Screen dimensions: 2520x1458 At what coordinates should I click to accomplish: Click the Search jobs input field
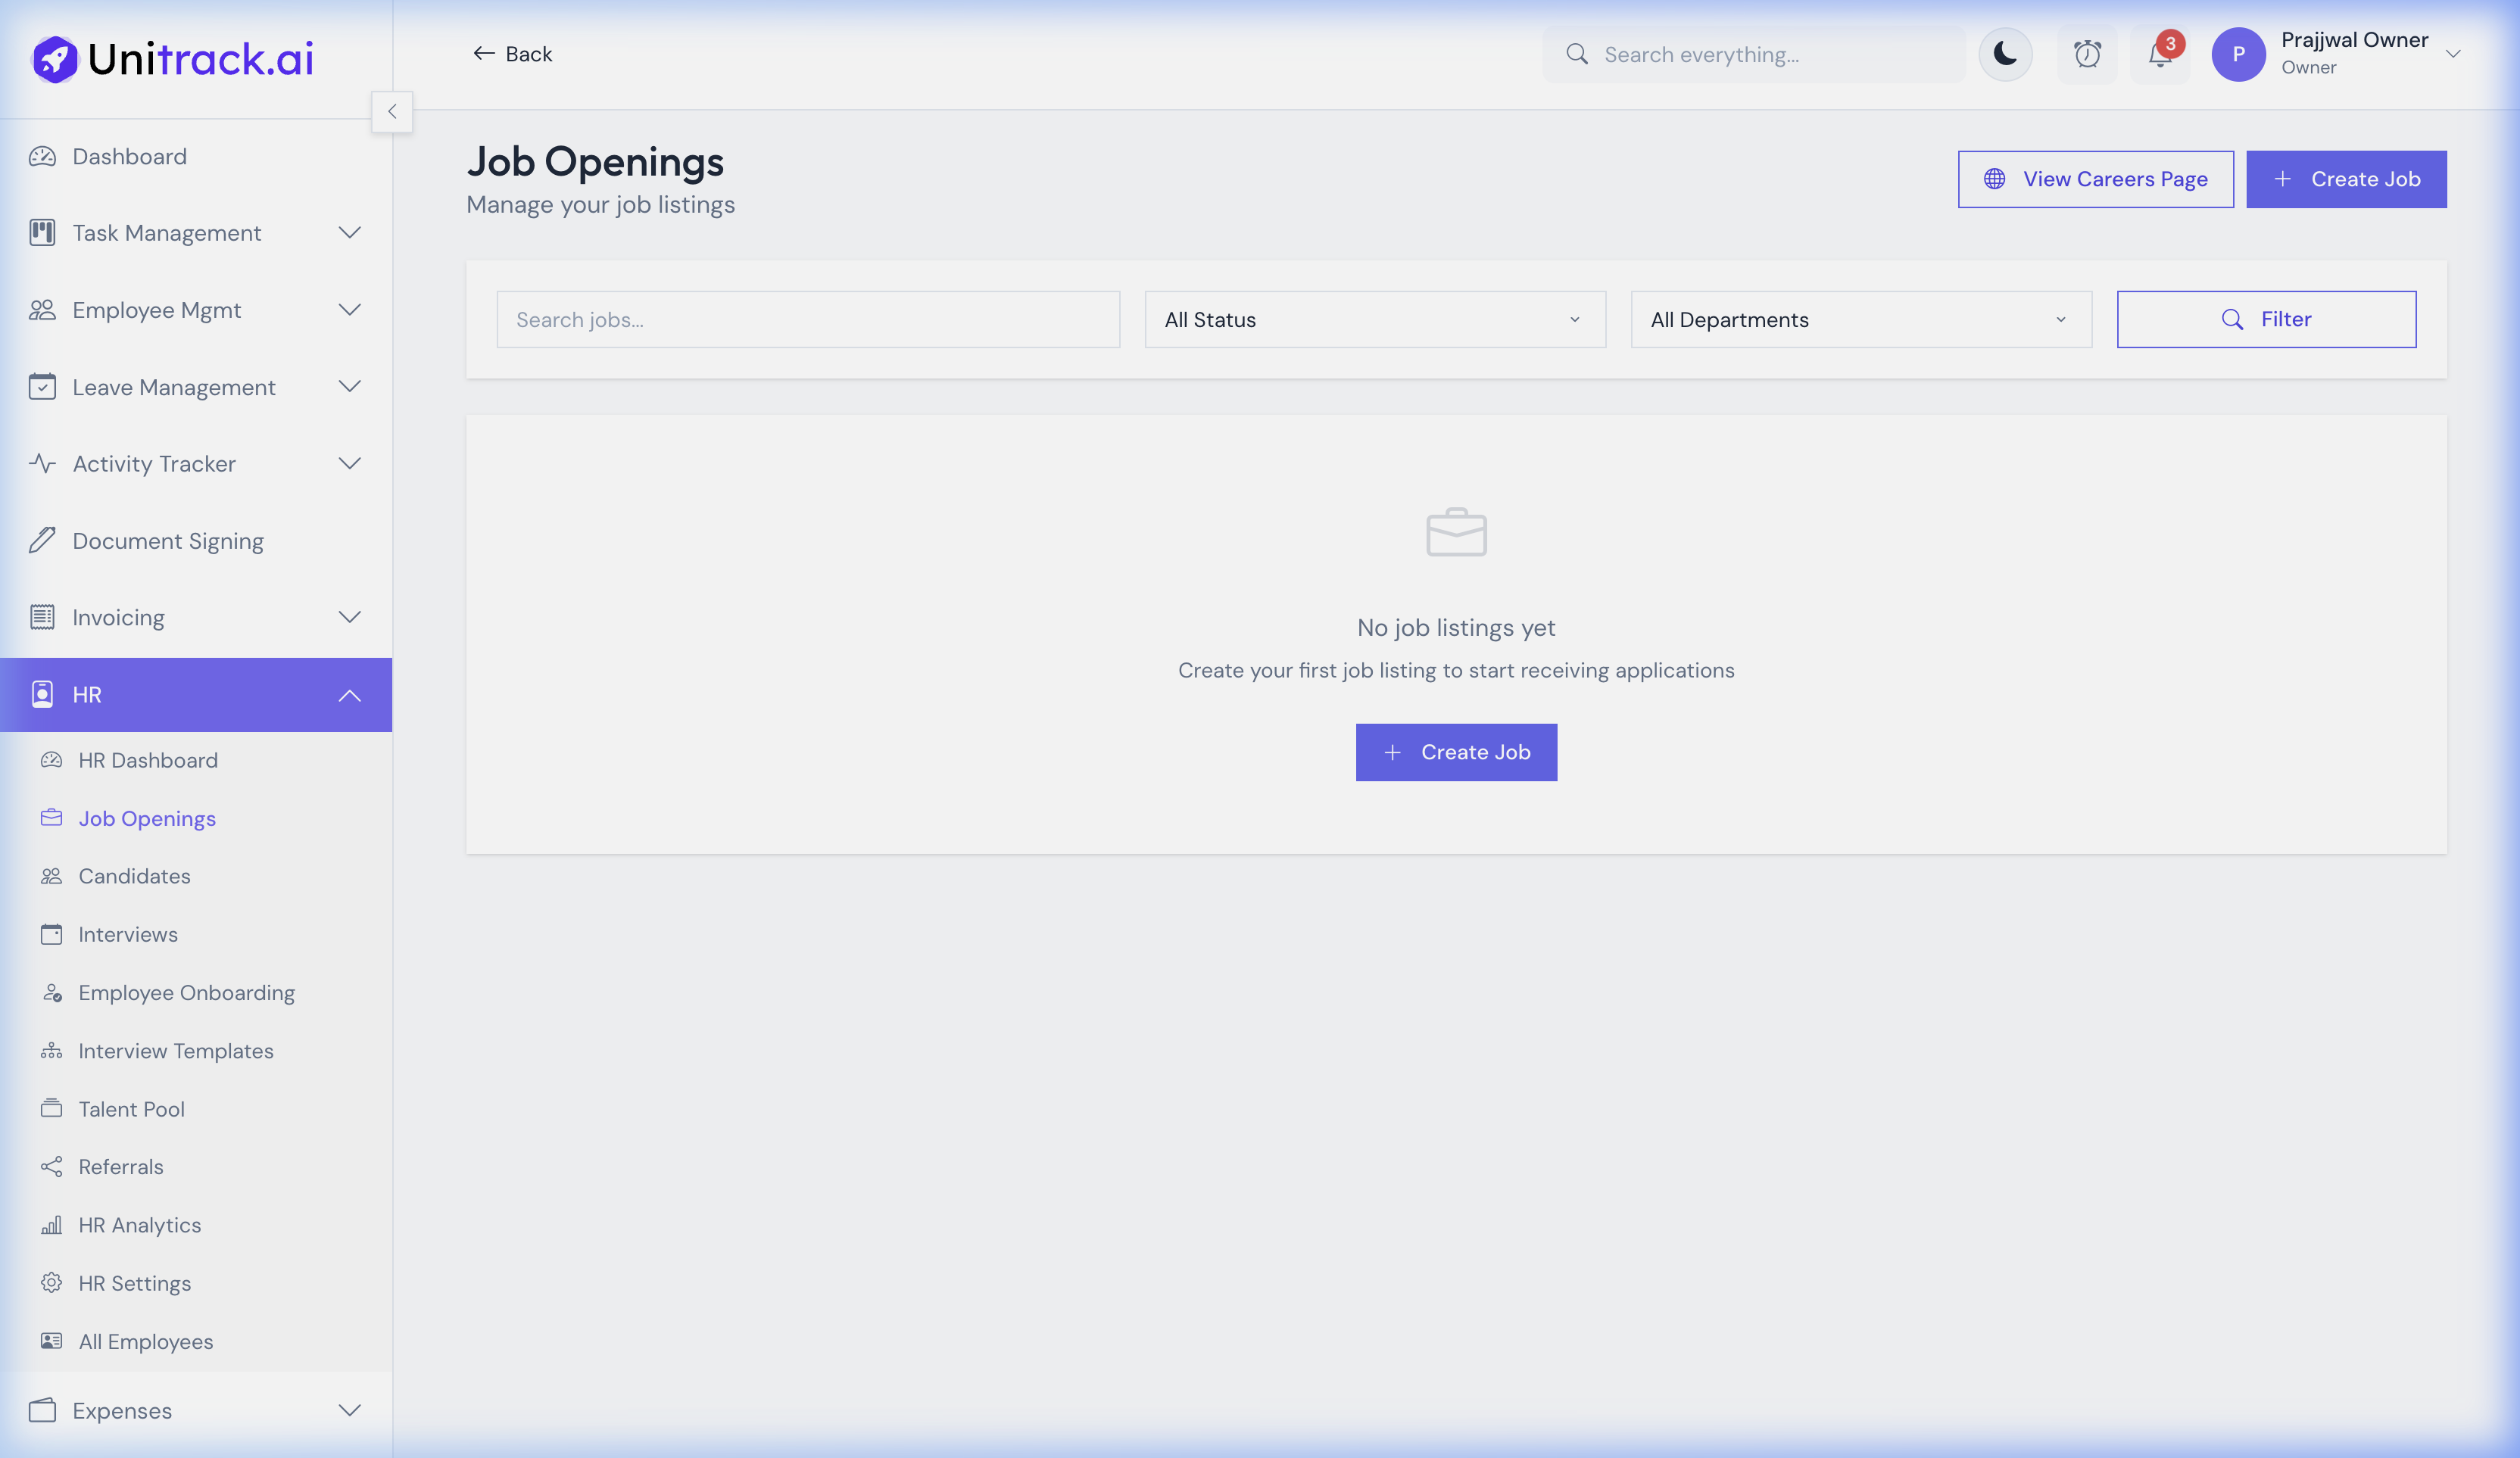807,320
